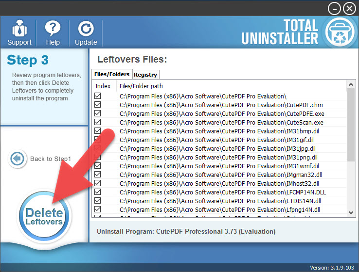Minimize the Total Uninstaller window
Image resolution: width=359 pixels, height=272 pixels.
(334, 9)
